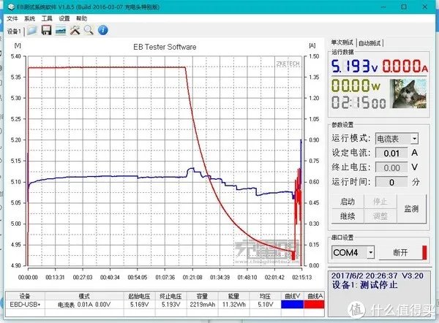The image size is (439, 323).
Task: Expand the COM4 serial port dropdown
Action: tap(371, 253)
